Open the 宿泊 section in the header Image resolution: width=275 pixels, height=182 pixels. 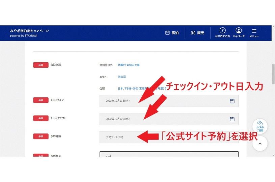[172, 33]
